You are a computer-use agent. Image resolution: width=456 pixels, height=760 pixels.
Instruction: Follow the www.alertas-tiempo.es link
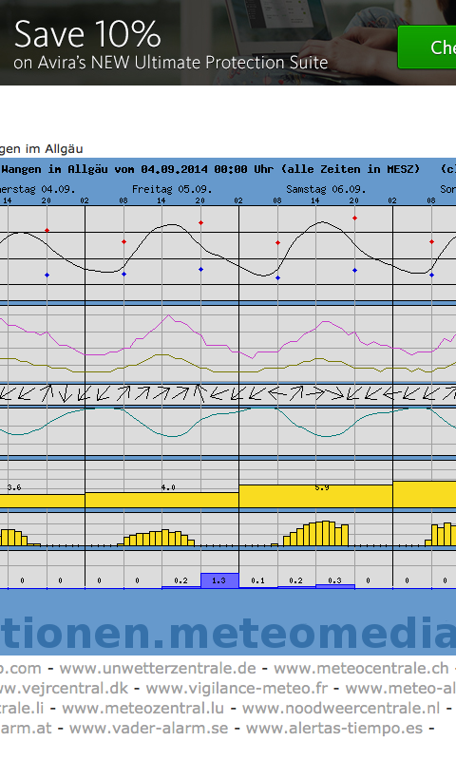point(334,728)
